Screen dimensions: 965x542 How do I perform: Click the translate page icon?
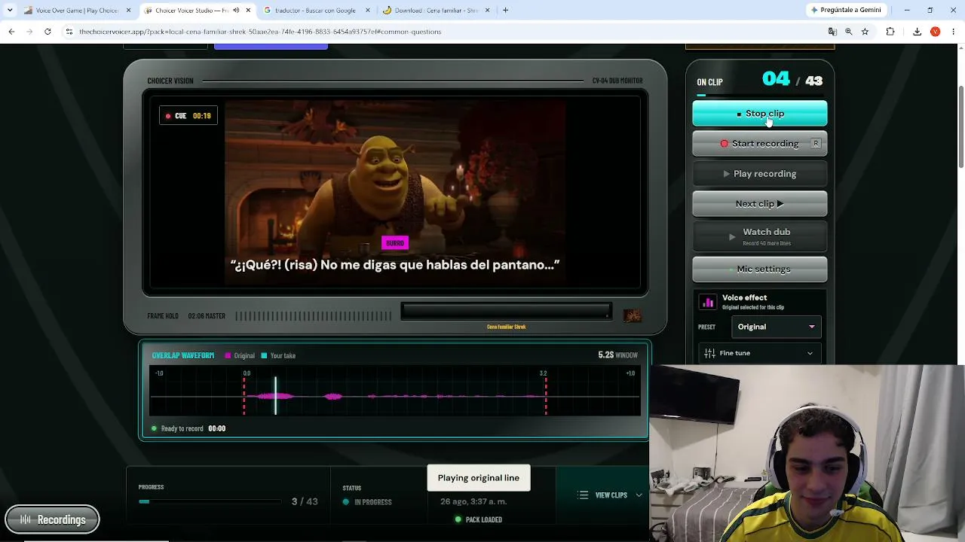coord(832,32)
